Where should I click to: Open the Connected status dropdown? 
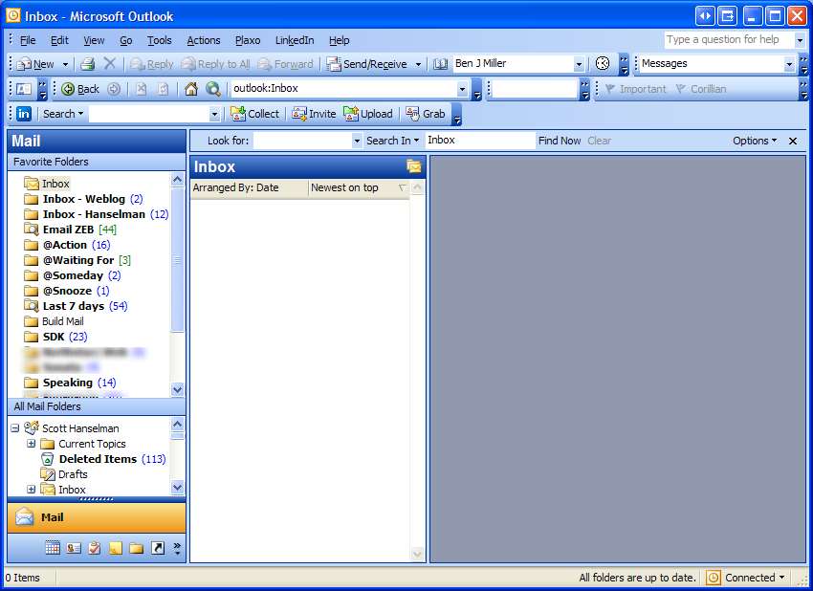point(755,577)
